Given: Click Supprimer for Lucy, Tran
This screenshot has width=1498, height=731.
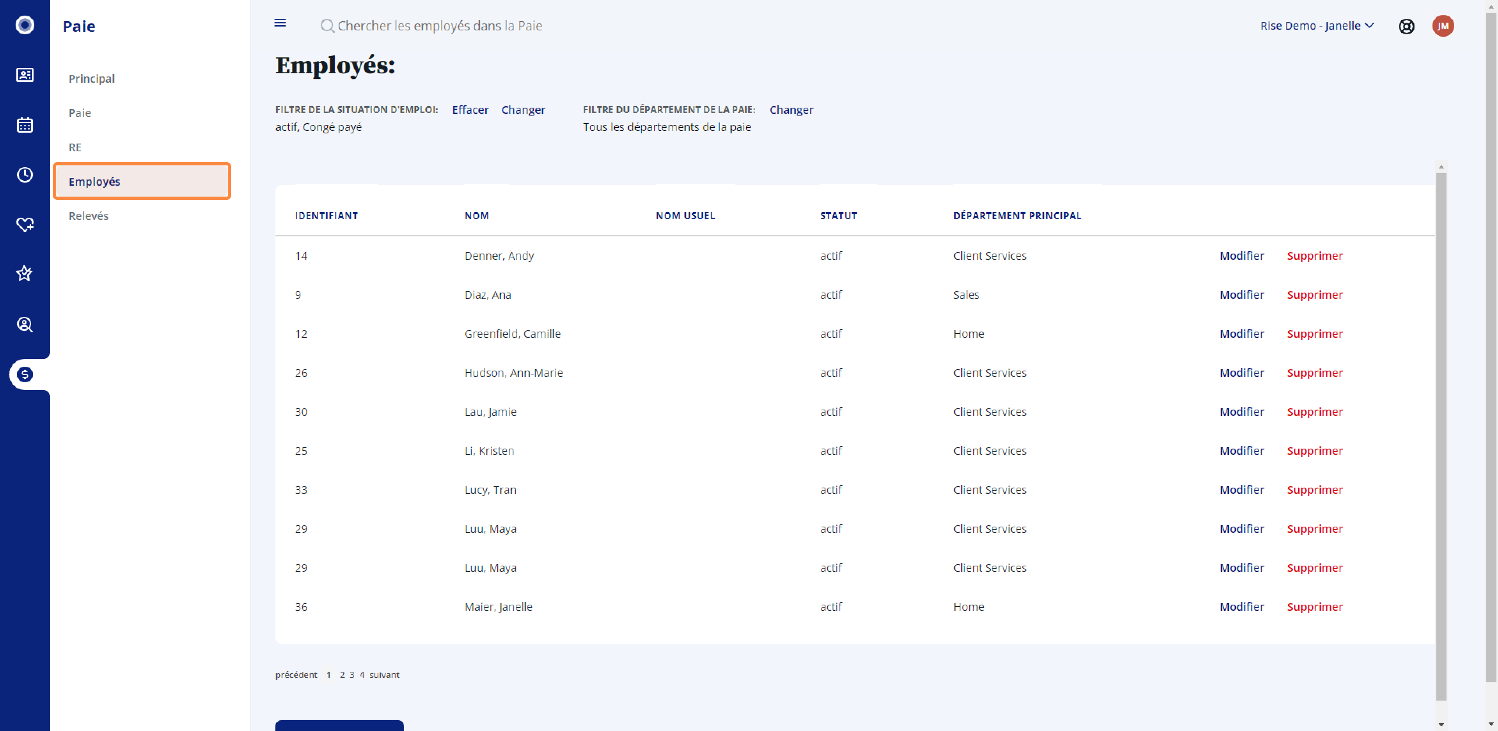Looking at the screenshot, I should click(x=1314, y=490).
